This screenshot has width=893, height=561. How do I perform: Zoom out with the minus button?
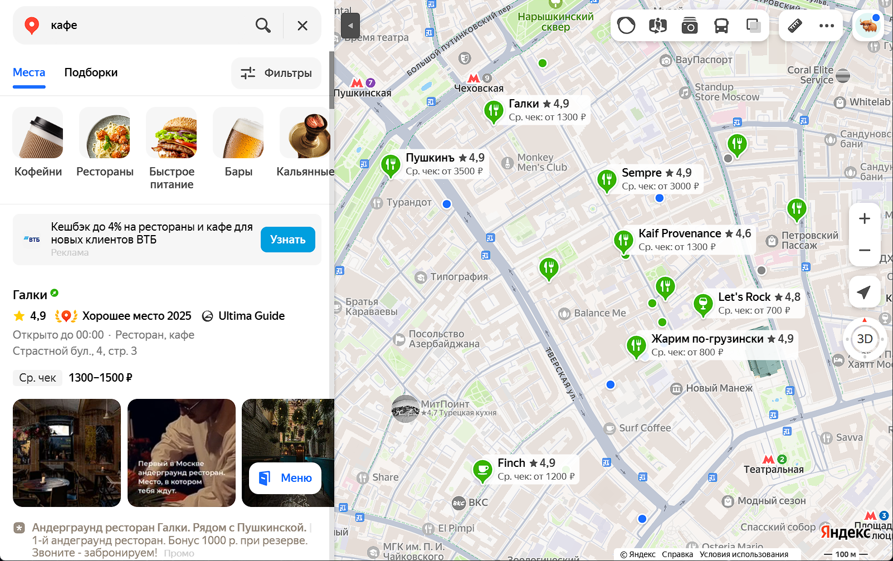(x=865, y=250)
